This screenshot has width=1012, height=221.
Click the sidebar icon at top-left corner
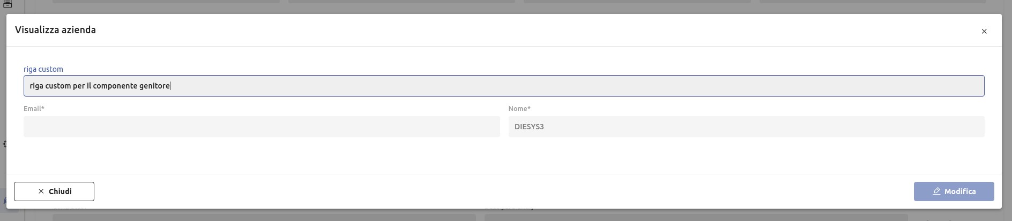pos(8,4)
